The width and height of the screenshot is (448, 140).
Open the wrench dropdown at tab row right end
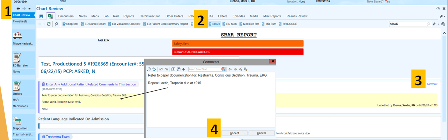[442, 16]
